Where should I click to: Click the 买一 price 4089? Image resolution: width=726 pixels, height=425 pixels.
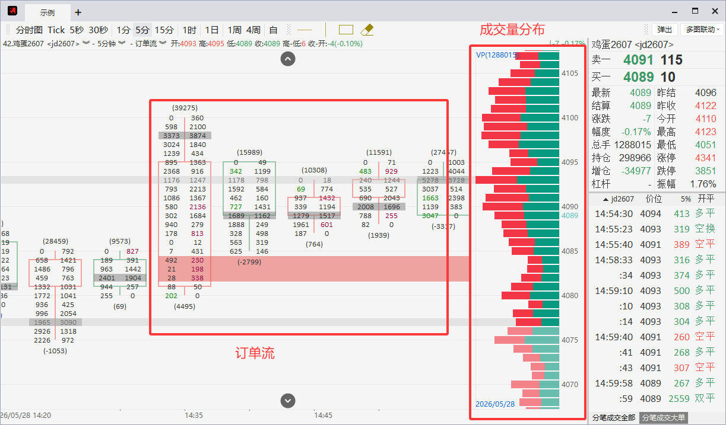coord(638,77)
